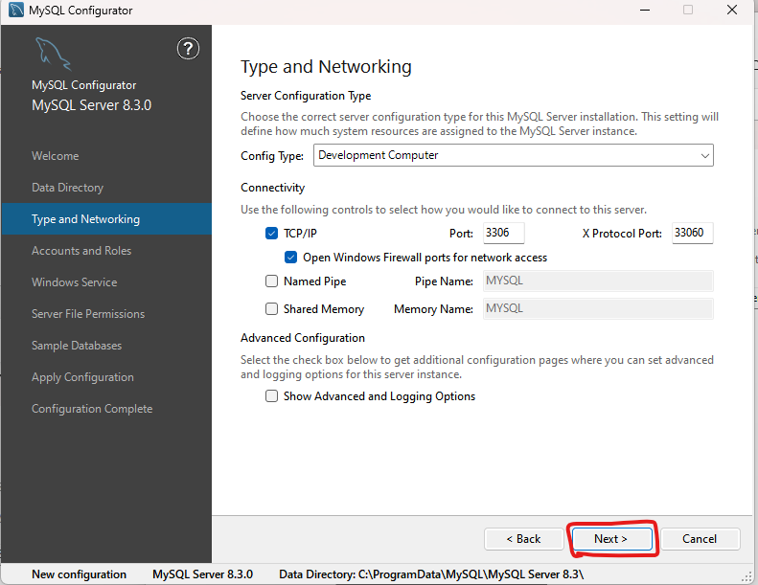This screenshot has width=758, height=585.
Task: Open the Accounts and Roles step
Action: [x=81, y=251]
